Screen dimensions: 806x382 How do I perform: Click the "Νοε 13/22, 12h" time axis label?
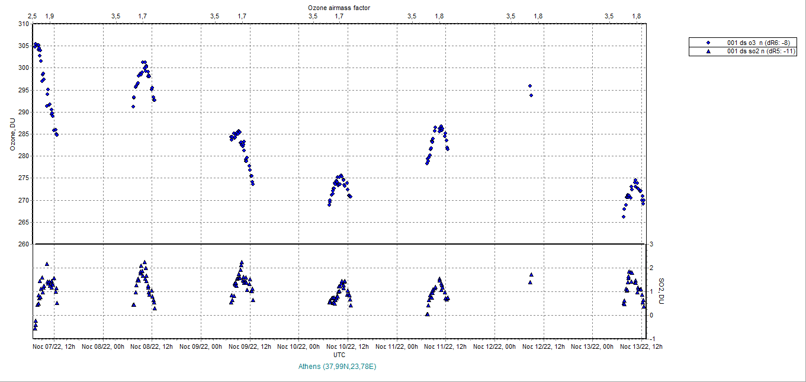click(641, 346)
